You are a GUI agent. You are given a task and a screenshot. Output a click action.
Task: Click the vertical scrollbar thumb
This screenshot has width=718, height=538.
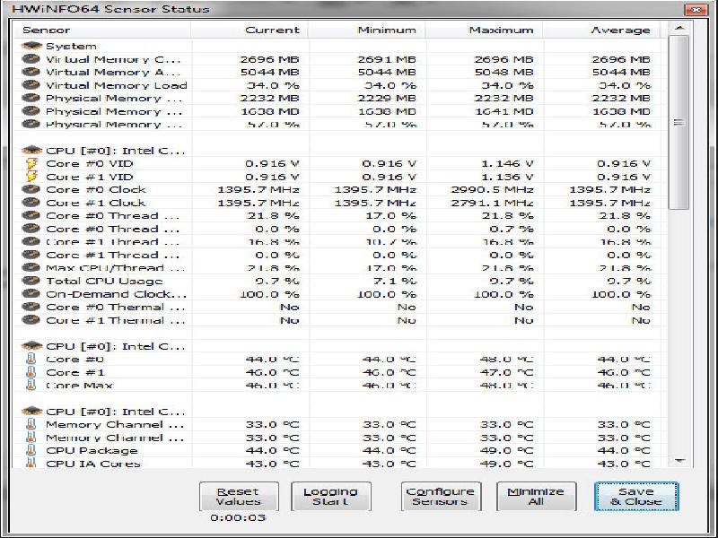click(x=679, y=123)
